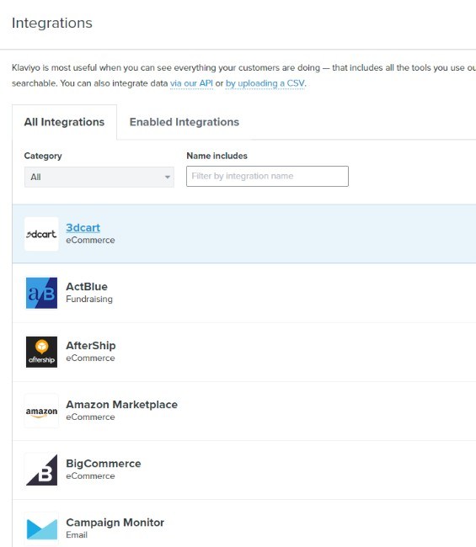Image resolution: width=476 pixels, height=547 pixels.
Task: Open the Category dropdown set to All
Action: (99, 177)
